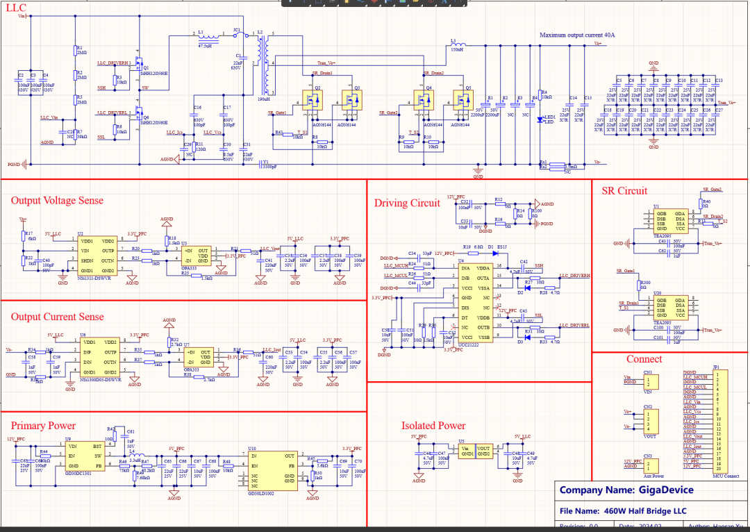Select the Q1 MOSFET symbol
750x532 pixels.
(x=141, y=72)
